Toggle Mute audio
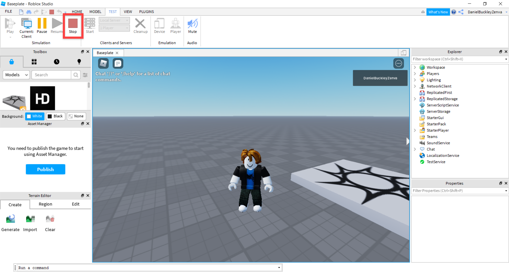The height and width of the screenshot is (273, 509). (x=192, y=26)
